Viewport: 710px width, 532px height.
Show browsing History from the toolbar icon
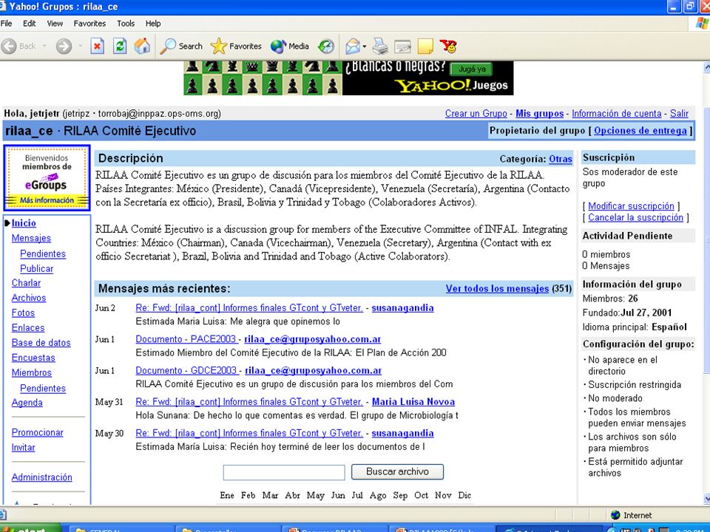click(x=326, y=46)
